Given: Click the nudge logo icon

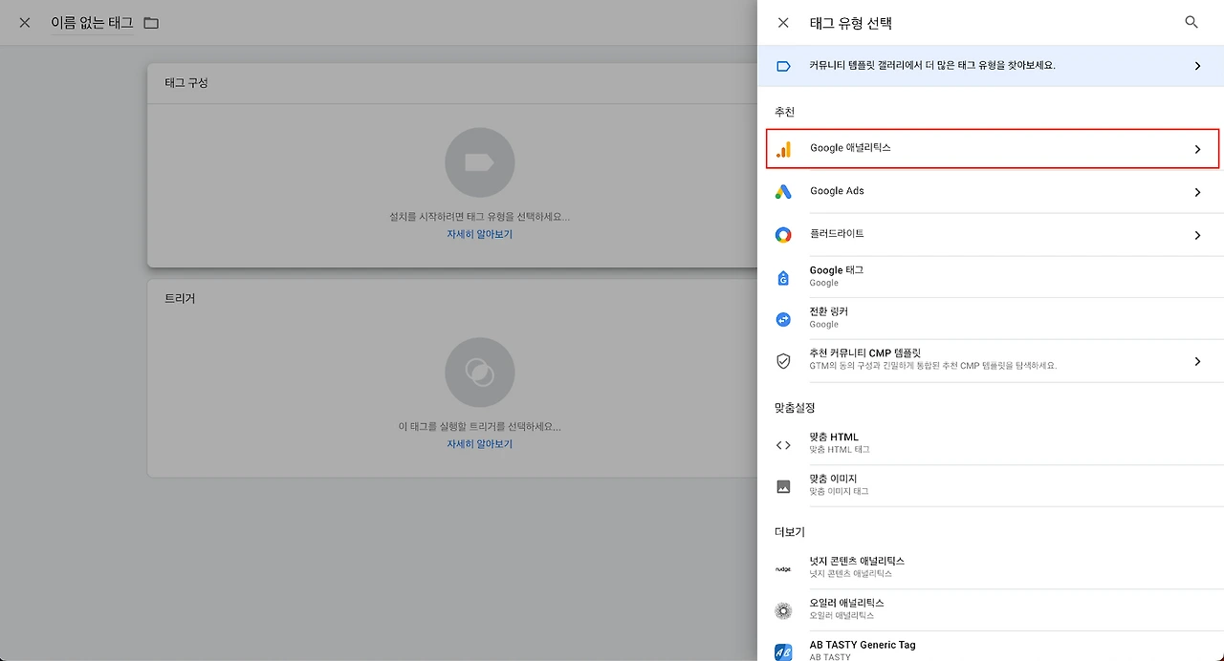Looking at the screenshot, I should pyautogui.click(x=783, y=568).
